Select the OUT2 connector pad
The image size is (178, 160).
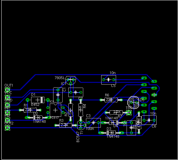click(7, 128)
